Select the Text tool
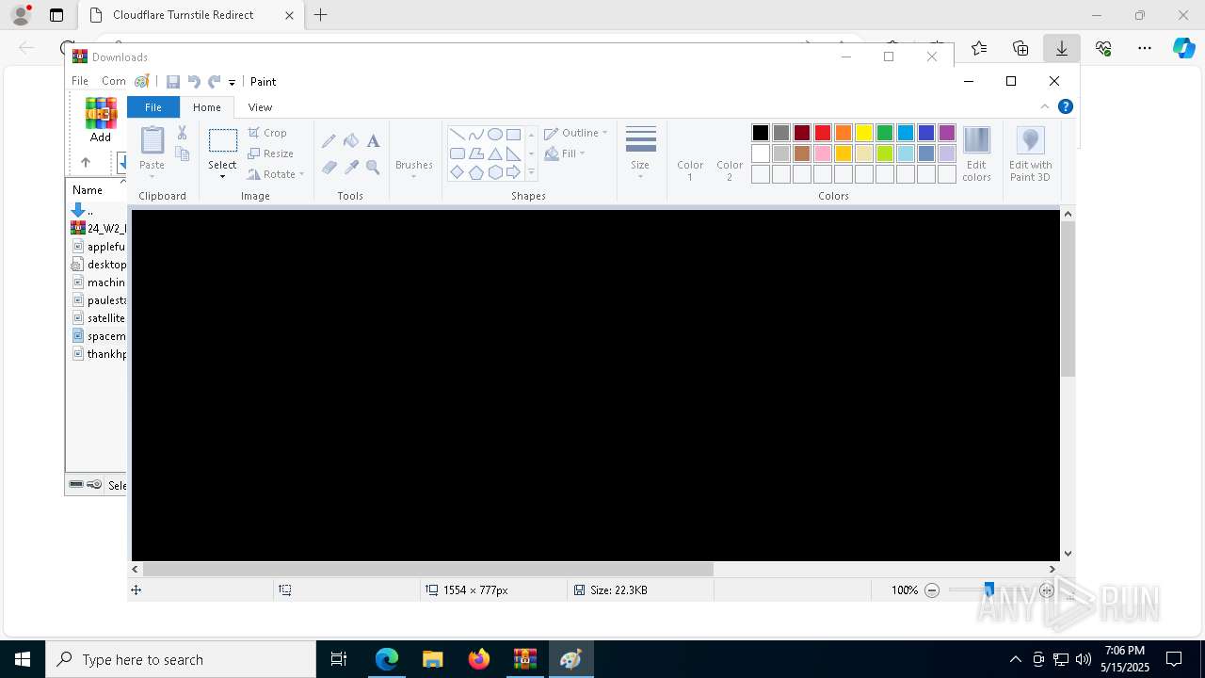The image size is (1205, 678). (x=373, y=141)
